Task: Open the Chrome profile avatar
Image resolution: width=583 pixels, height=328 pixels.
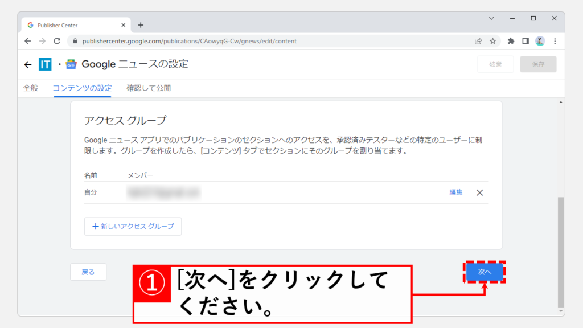Action: point(540,41)
